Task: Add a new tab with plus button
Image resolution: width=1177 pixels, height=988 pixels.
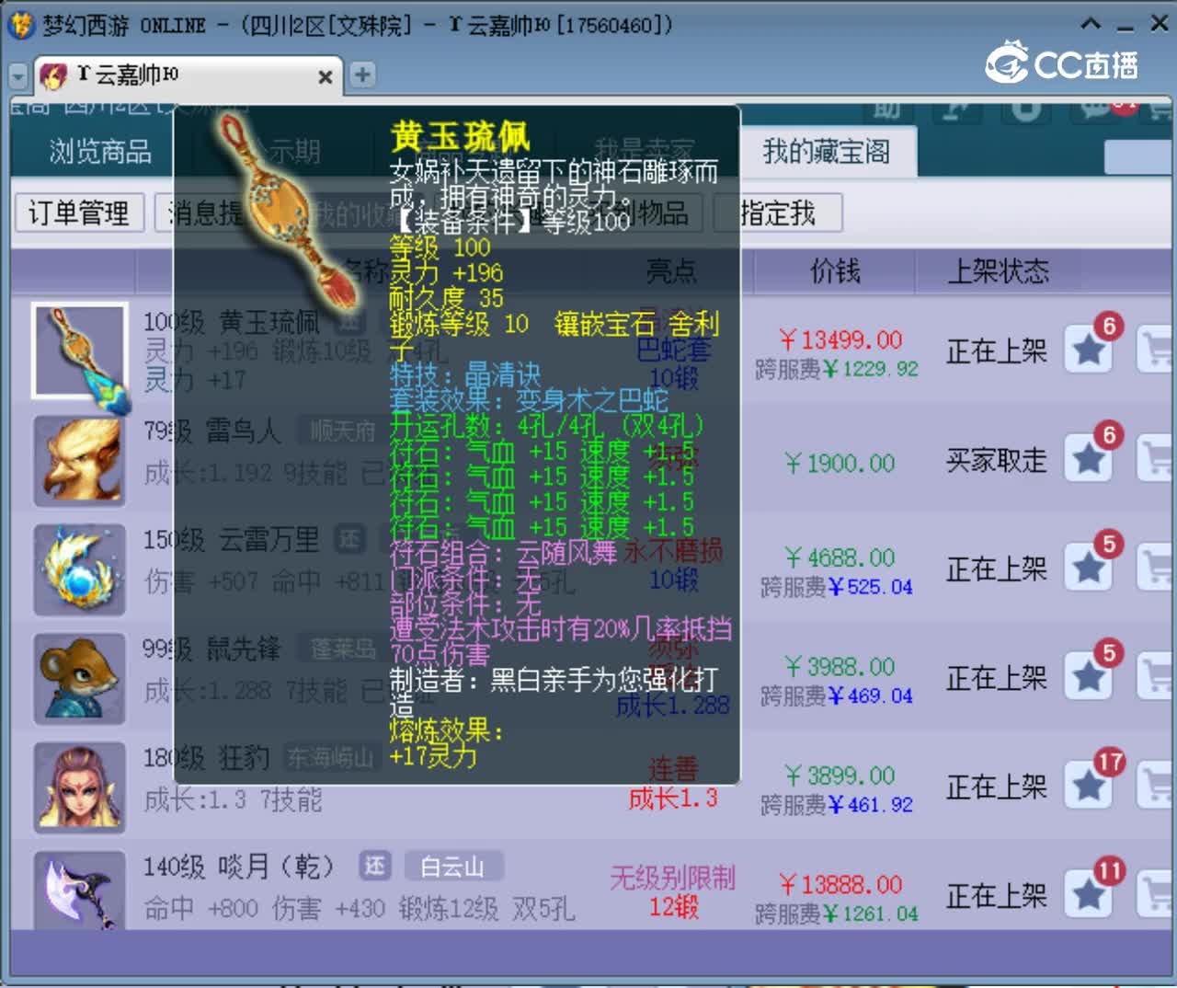Action: coord(362,75)
